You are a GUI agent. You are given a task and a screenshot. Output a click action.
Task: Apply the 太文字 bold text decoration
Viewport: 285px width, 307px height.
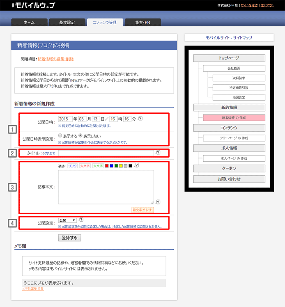(98, 166)
